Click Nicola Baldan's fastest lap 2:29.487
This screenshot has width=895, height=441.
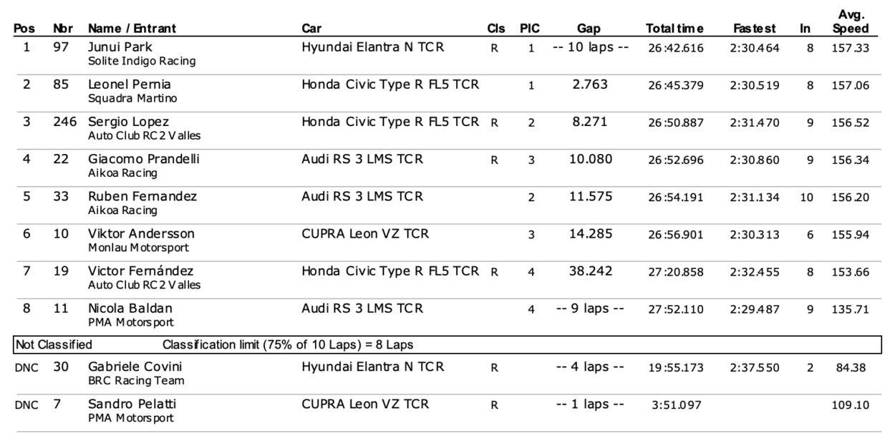[x=755, y=309]
